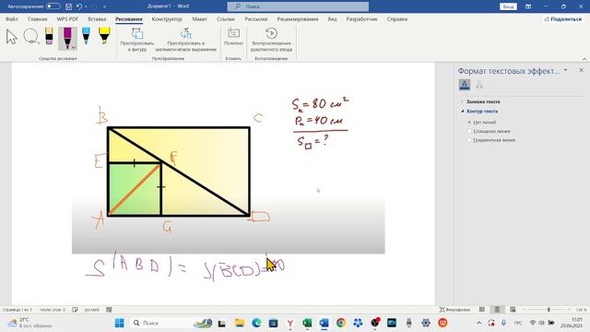Click the Поиск search box in title bar
The height and width of the screenshot is (332, 590).
[298, 6]
